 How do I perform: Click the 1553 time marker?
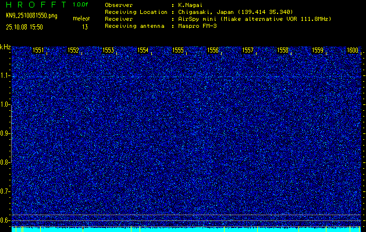coord(108,50)
